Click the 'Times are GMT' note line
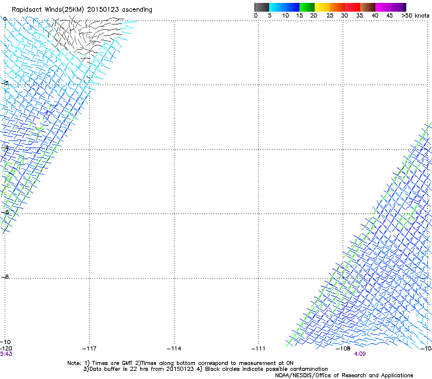Screen dimensions: 432x379 click(x=180, y=363)
